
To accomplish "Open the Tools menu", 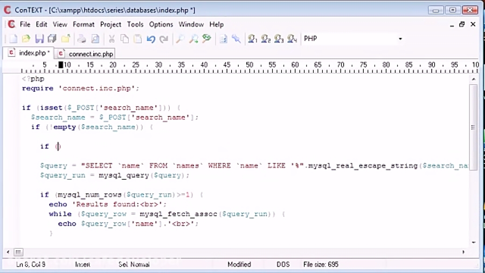I will pyautogui.click(x=135, y=24).
